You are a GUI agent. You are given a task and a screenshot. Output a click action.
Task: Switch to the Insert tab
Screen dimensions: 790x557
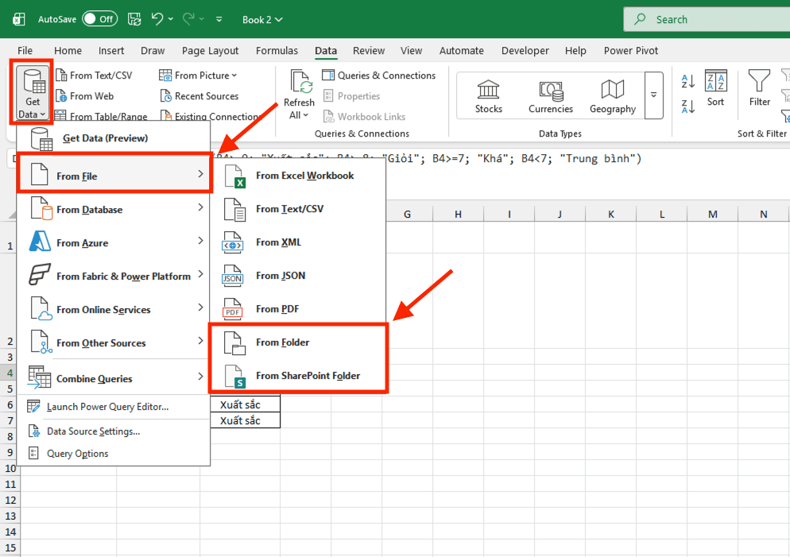pyautogui.click(x=110, y=50)
